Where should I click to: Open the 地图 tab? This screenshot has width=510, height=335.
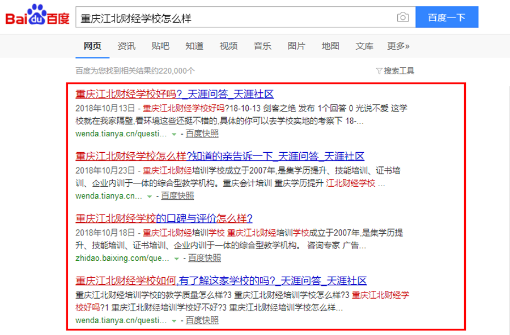tap(330, 46)
